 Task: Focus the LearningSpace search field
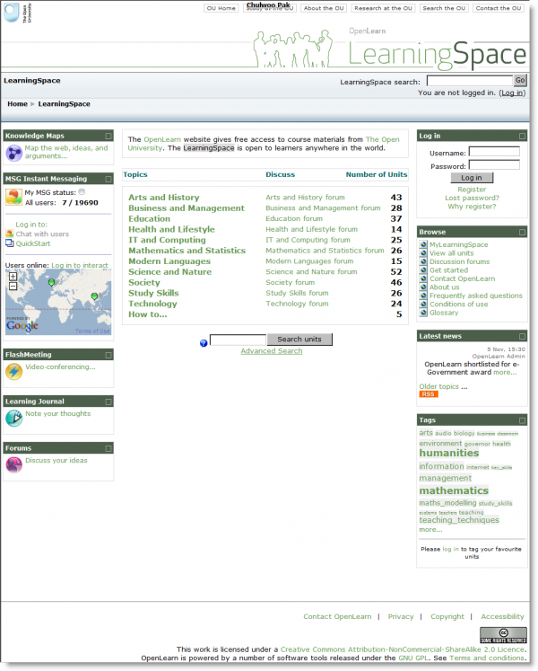[x=470, y=81]
